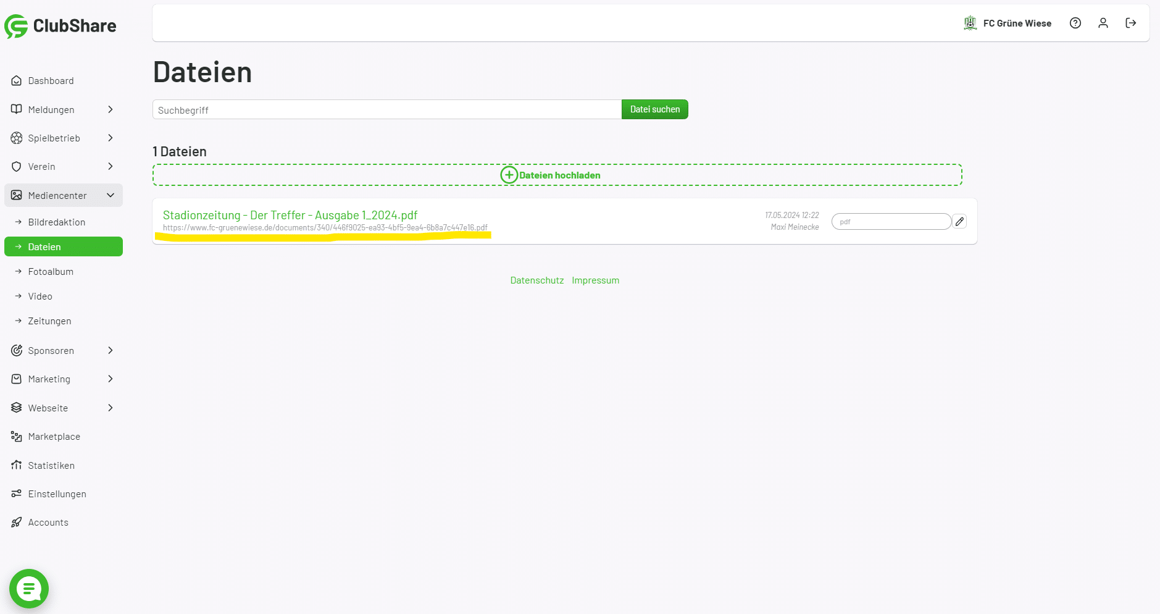Click the FC Grüne Wiese club name
The width and height of the screenshot is (1160, 614).
(x=1017, y=23)
